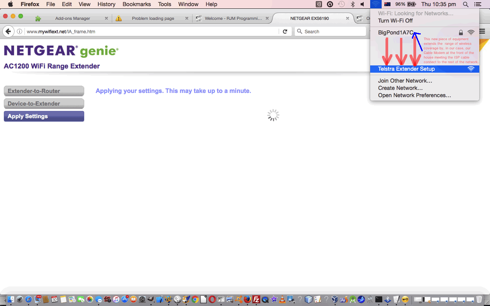Click the Apply Settings button
490x306 pixels.
[44, 116]
